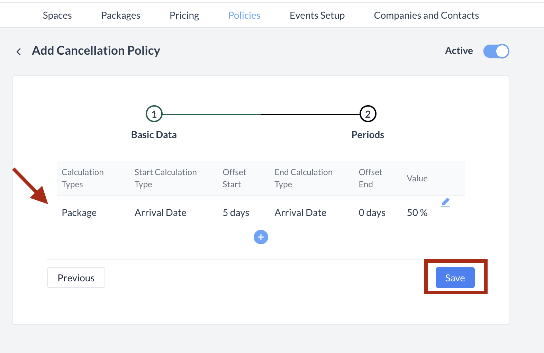Edit the Package period row with pencil icon
Viewport: 544px width, 353px height.
click(x=445, y=202)
